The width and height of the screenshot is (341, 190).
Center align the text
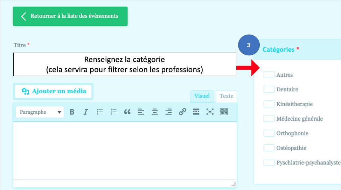[x=155, y=112]
